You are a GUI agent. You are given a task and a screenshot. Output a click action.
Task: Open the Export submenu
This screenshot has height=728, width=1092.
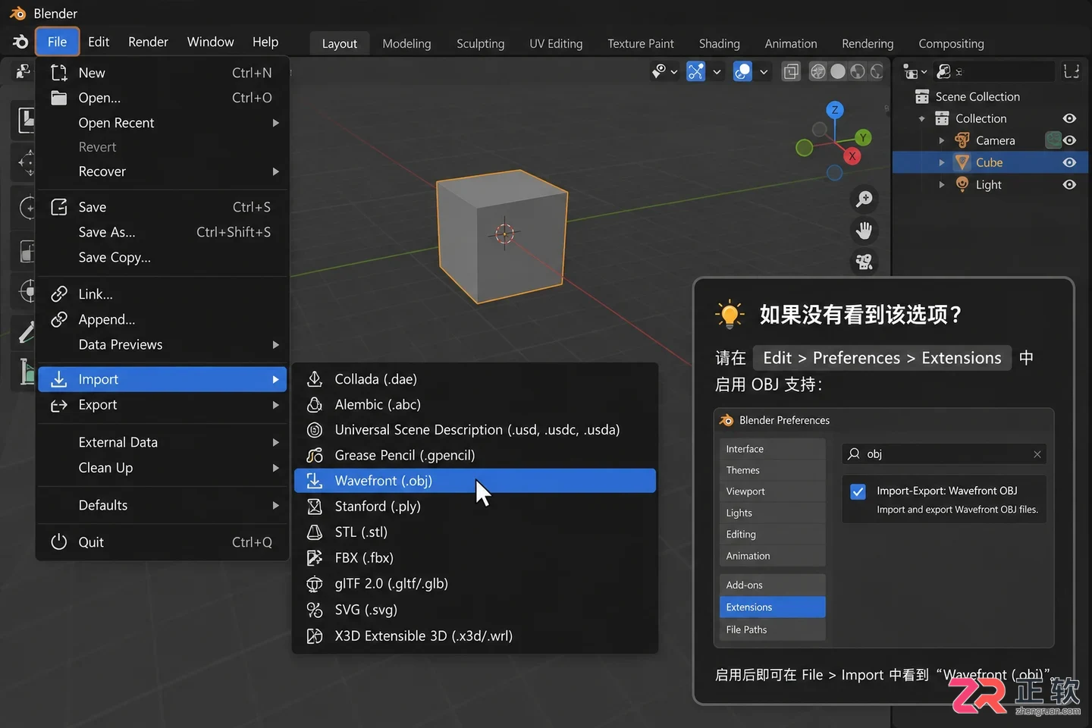click(162, 405)
